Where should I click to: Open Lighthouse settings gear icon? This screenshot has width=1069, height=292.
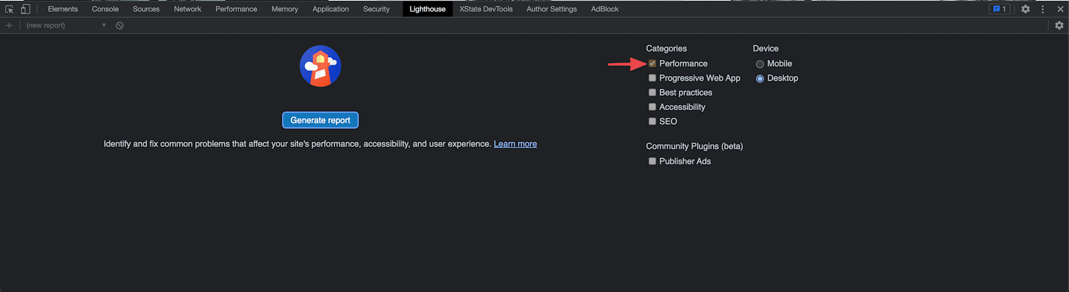pos(1059,25)
